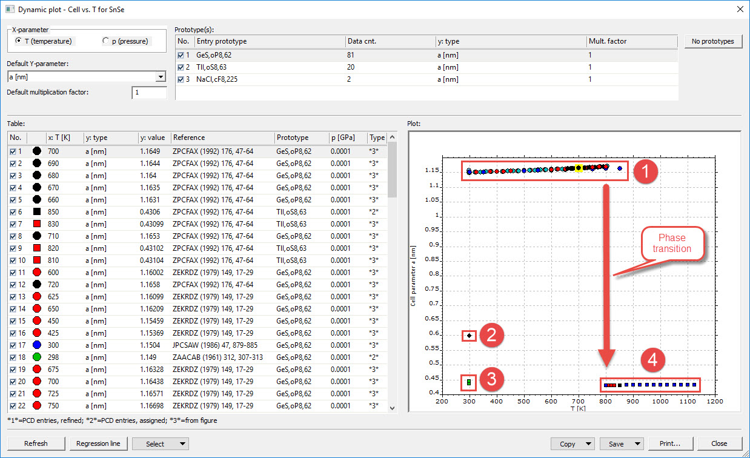
Task: Uncheck the GeS,oP8,62 prototype checkbox
Action: [x=181, y=55]
